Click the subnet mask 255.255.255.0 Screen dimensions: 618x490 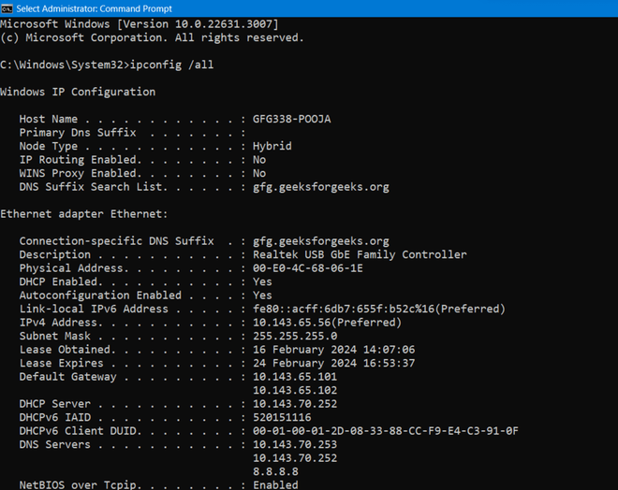(295, 336)
